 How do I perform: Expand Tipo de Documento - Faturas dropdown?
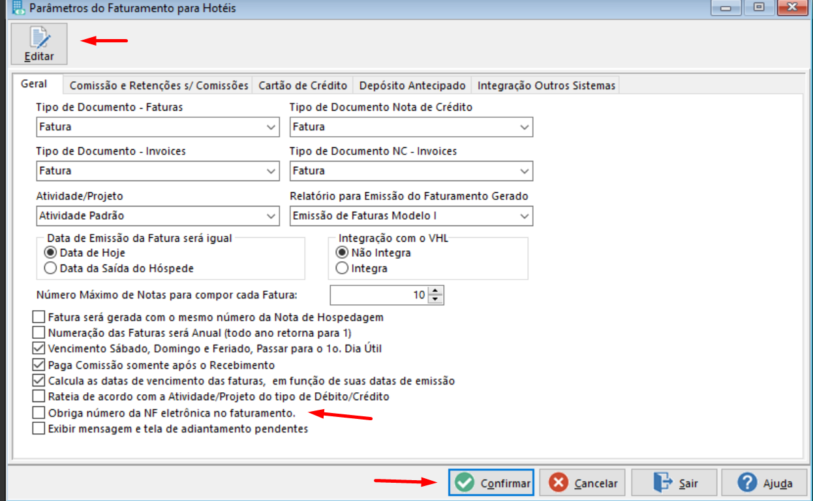[272, 127]
